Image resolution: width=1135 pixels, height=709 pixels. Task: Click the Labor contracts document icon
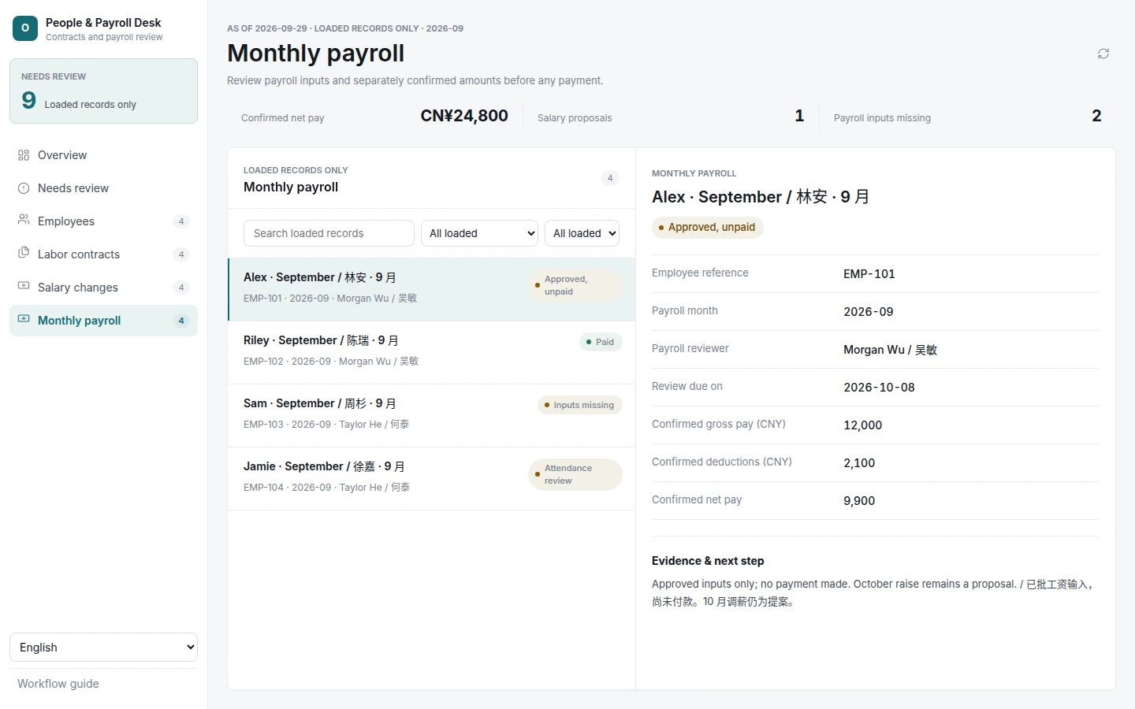coord(24,253)
